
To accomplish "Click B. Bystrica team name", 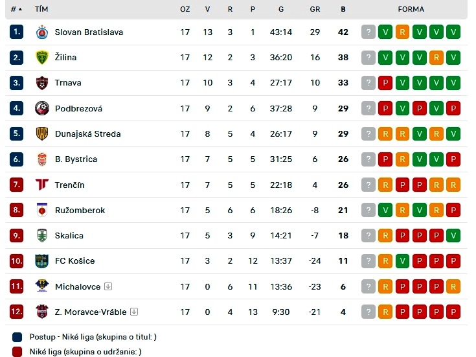I will [76, 159].
